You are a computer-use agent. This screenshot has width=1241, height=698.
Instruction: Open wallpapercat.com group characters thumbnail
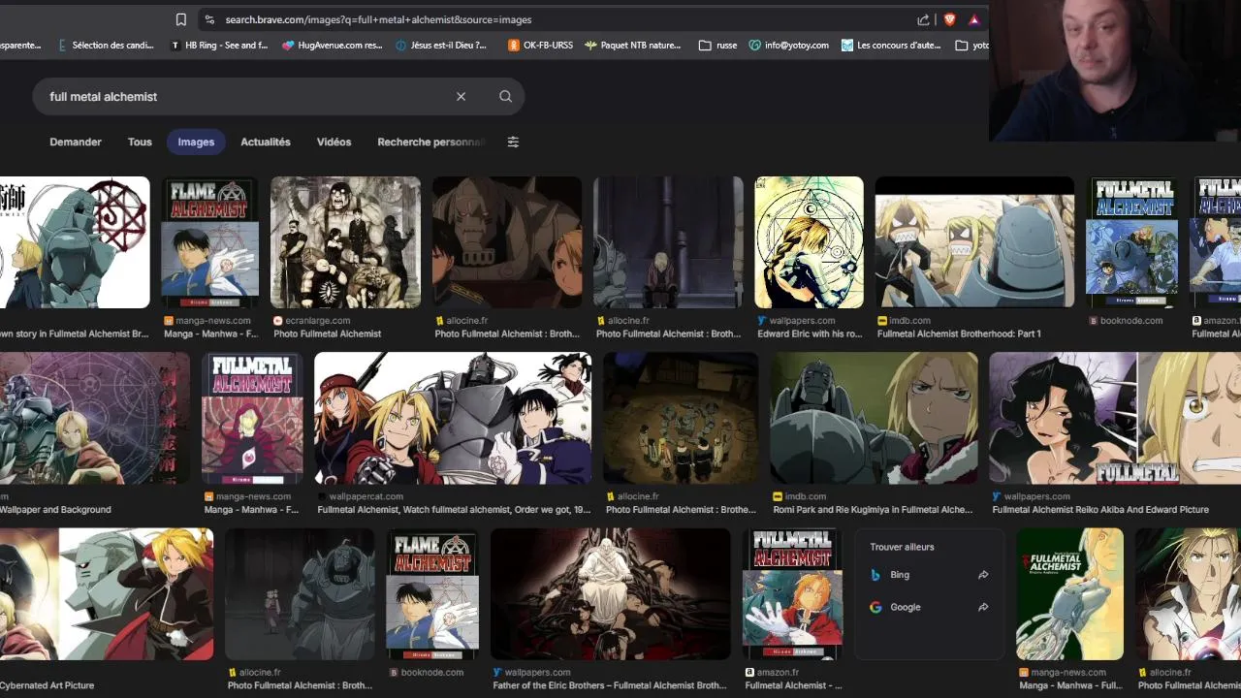click(453, 418)
